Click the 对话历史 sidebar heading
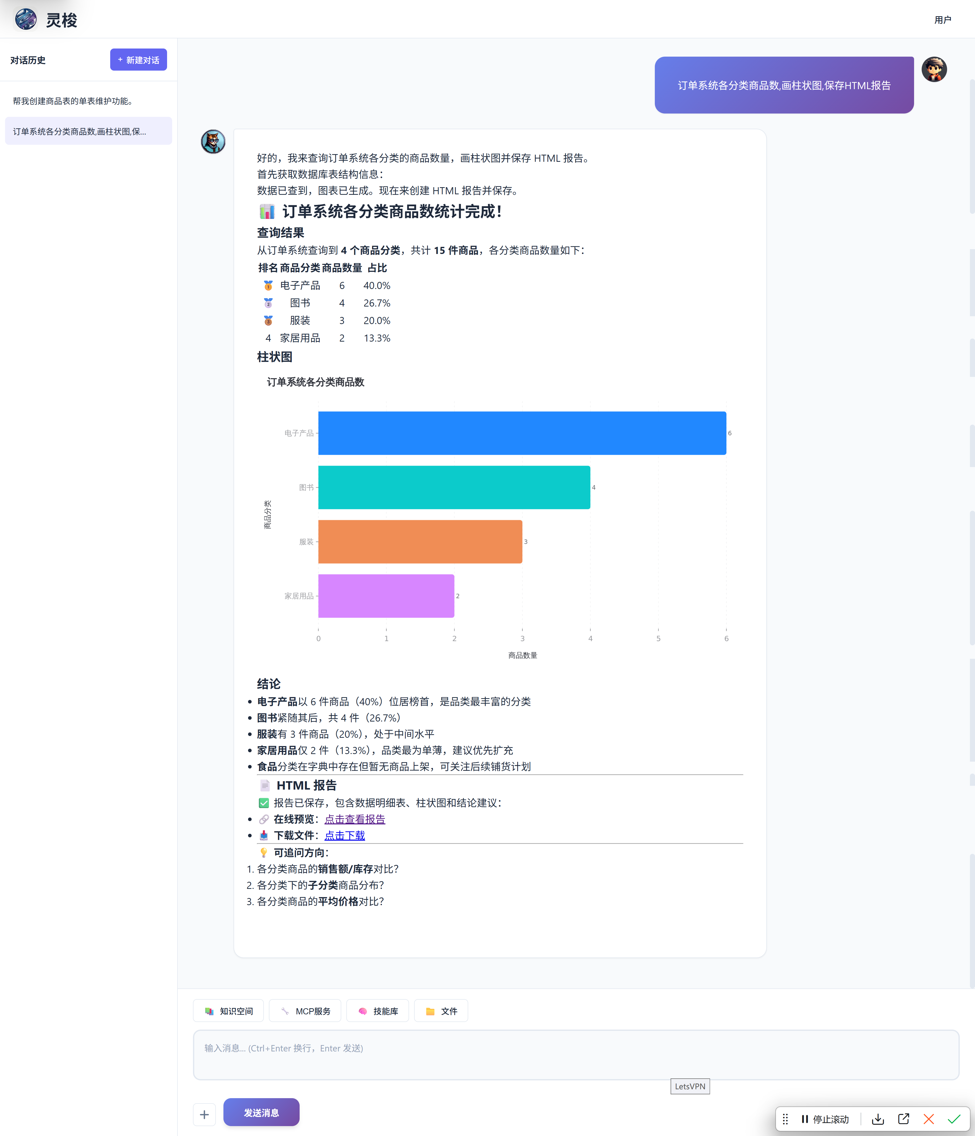The image size is (975, 1136). 28,60
